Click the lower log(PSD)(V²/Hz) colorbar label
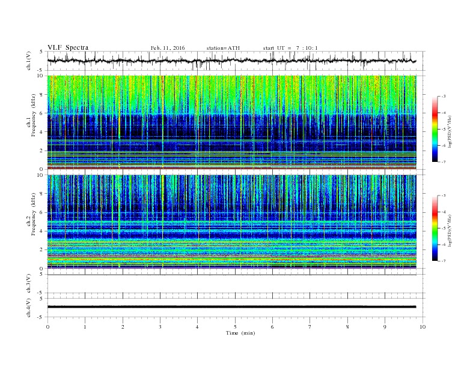476x367 pixels. click(450, 230)
